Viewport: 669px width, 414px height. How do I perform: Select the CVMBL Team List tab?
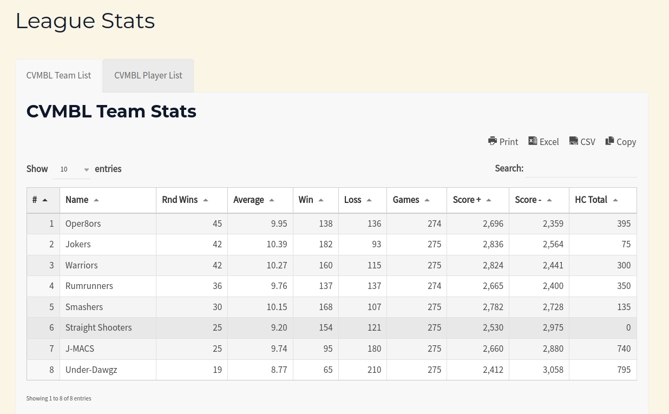point(58,76)
